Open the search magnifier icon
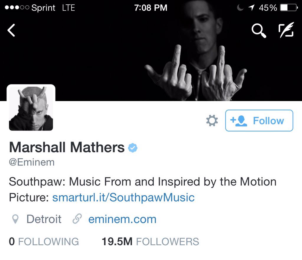 pyautogui.click(x=259, y=30)
